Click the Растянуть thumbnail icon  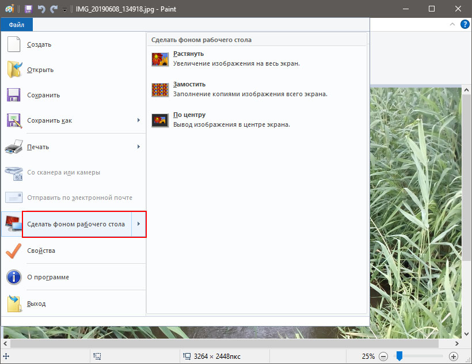tap(160, 59)
